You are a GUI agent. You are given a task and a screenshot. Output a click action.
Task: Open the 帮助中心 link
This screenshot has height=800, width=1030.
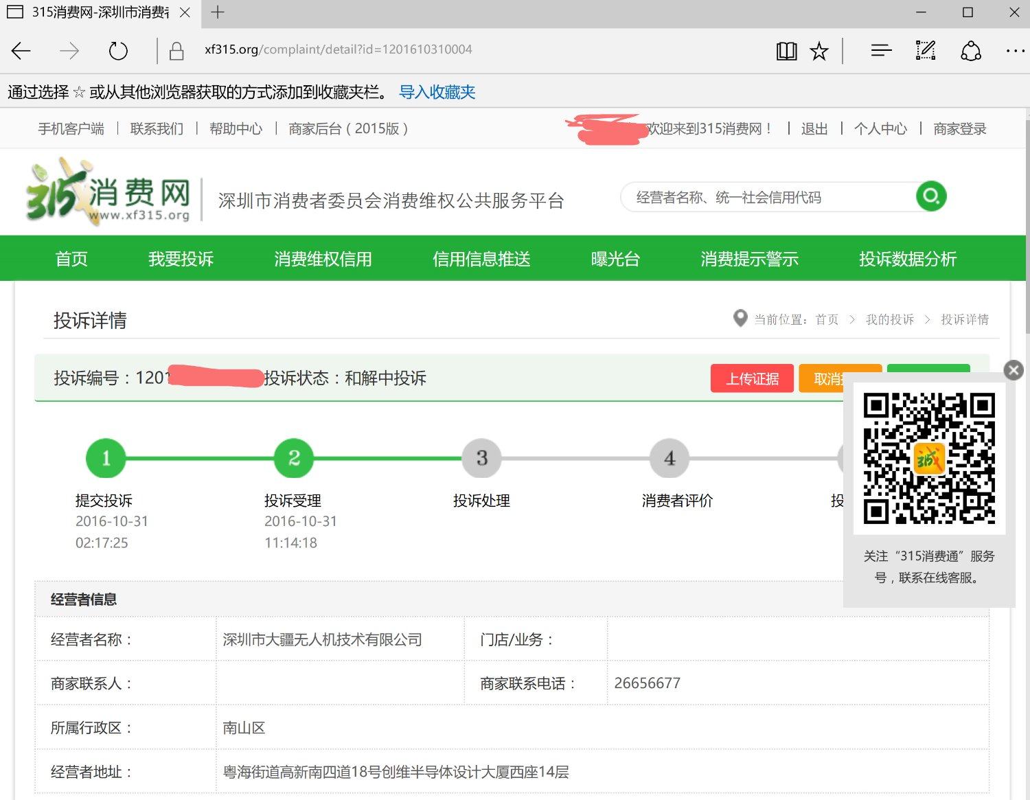[x=236, y=129]
